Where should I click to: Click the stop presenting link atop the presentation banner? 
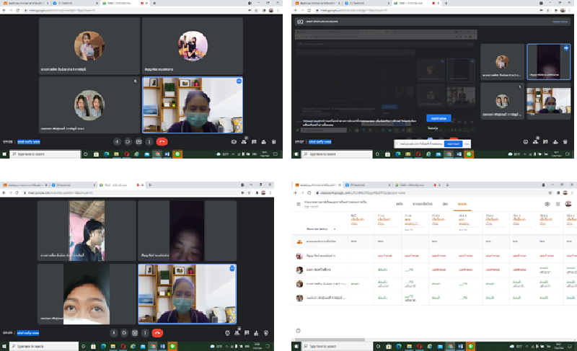pyautogui.click(x=560, y=22)
